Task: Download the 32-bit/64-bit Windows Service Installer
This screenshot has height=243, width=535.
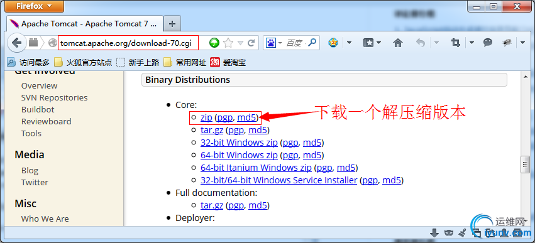Action: click(x=279, y=180)
